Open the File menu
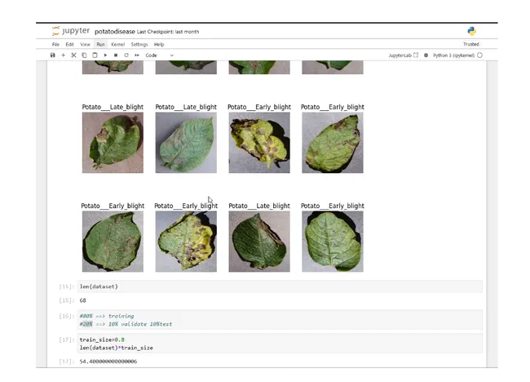 [55, 44]
